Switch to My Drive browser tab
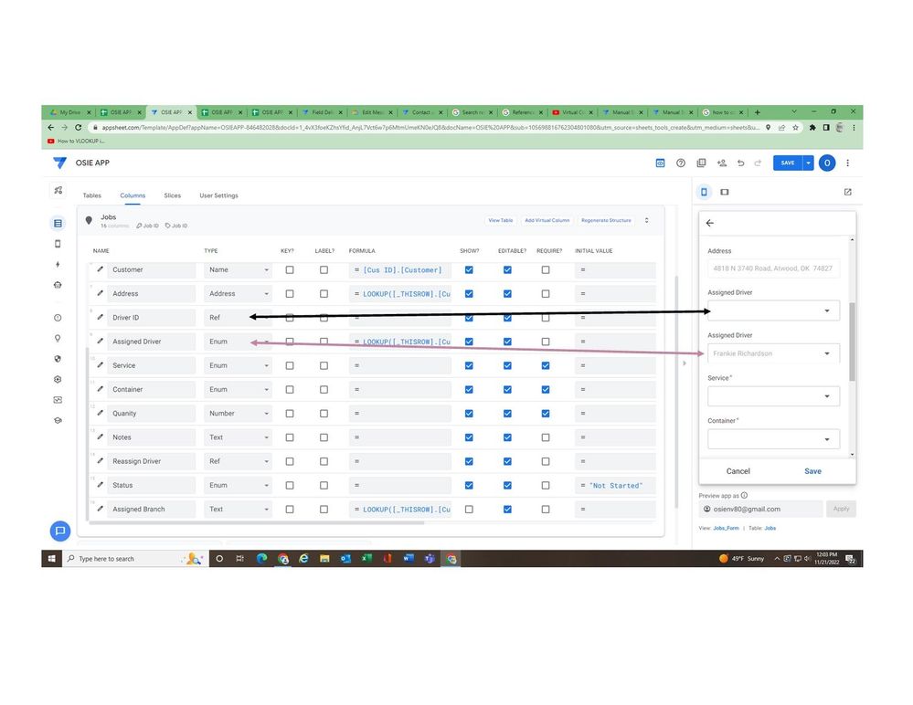Image resolution: width=913 pixels, height=705 pixels. tap(69, 112)
